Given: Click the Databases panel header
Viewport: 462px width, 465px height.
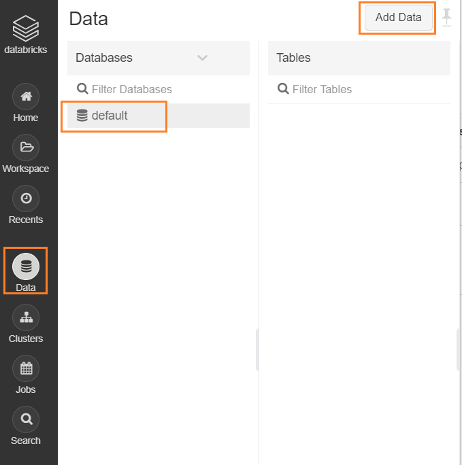Looking at the screenshot, I should tap(159, 58).
